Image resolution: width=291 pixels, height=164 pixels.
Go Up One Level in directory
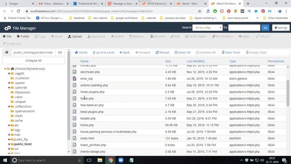point(103,53)
